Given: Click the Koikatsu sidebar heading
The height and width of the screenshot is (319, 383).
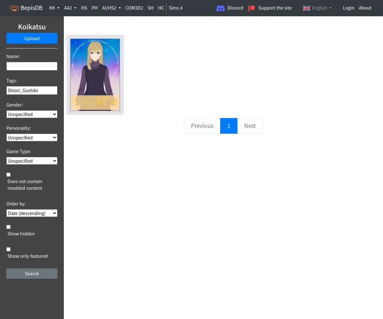Looking at the screenshot, I should pos(32,27).
